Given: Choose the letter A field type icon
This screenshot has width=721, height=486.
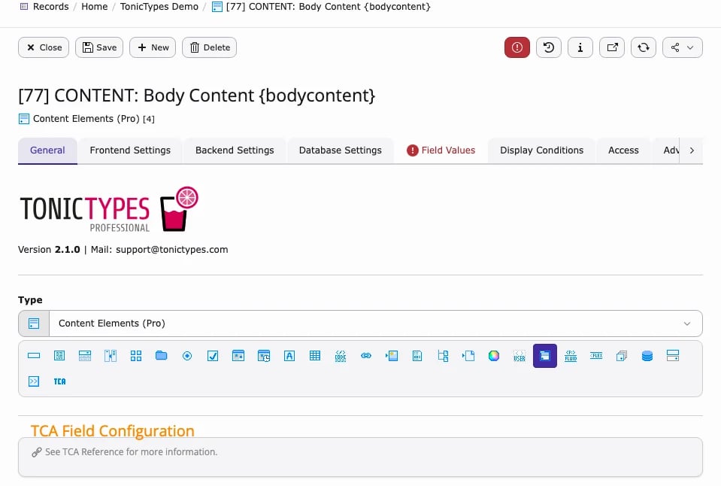Looking at the screenshot, I should (289, 356).
